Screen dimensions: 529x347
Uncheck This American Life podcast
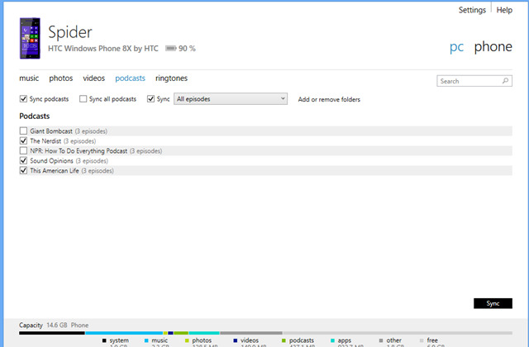[23, 170]
